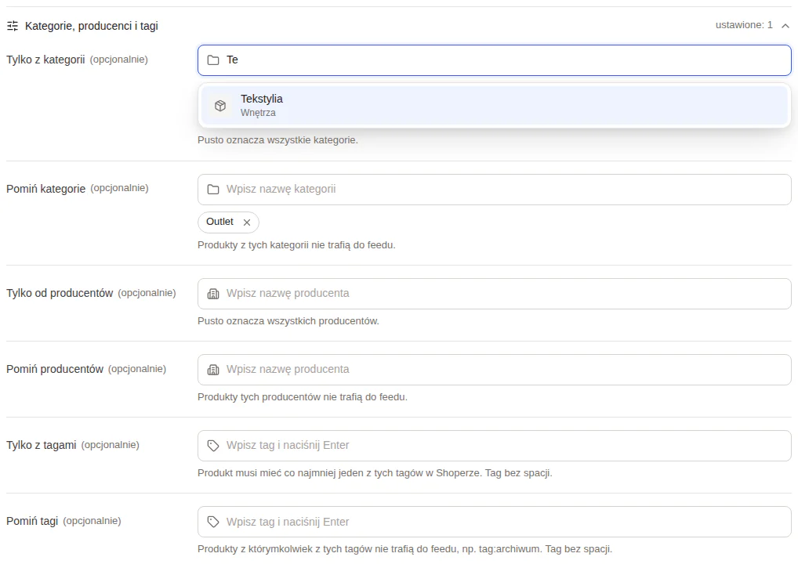This screenshot has height=575, width=798.
Task: Click the 'Produkty z tych kategorii nie trafią do feedu.' hint
Action: click(x=296, y=245)
